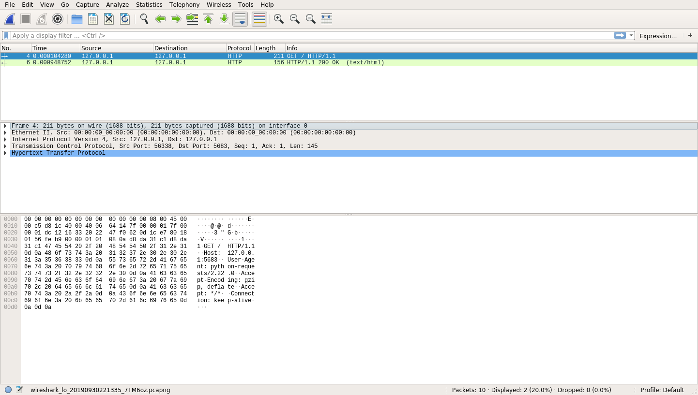Select the find packet magnifier icon

pyautogui.click(x=143, y=19)
